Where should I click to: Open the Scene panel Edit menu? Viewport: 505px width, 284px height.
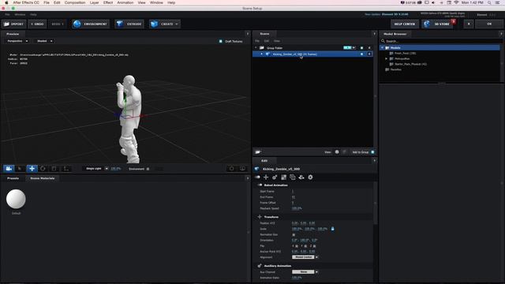pos(267,41)
